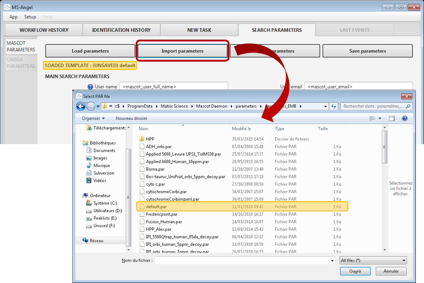This screenshot has height=283, width=424.
Task: Open the file dialog help icon
Action: coord(405,118)
